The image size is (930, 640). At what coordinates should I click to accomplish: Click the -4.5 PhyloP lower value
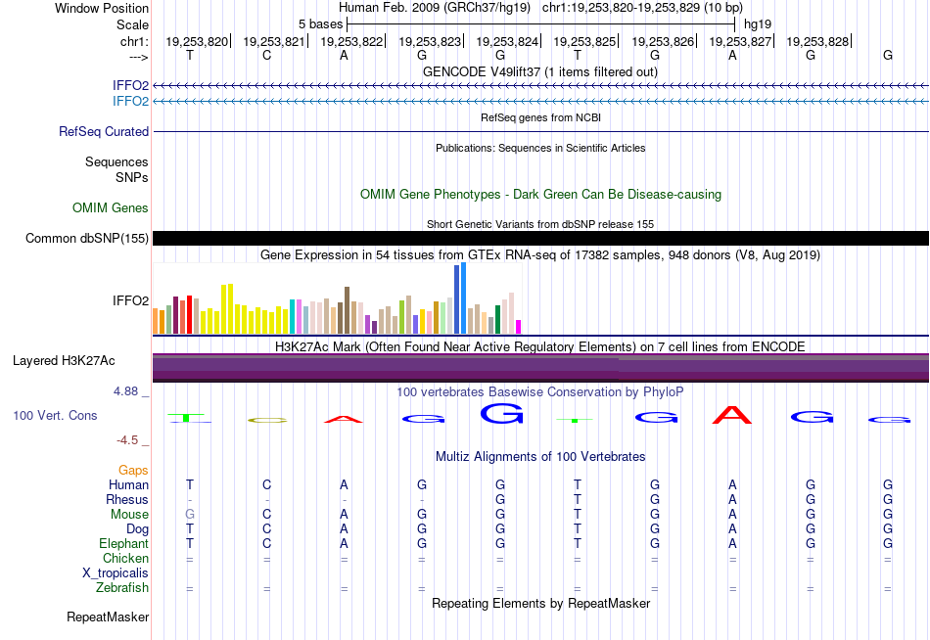(x=127, y=440)
